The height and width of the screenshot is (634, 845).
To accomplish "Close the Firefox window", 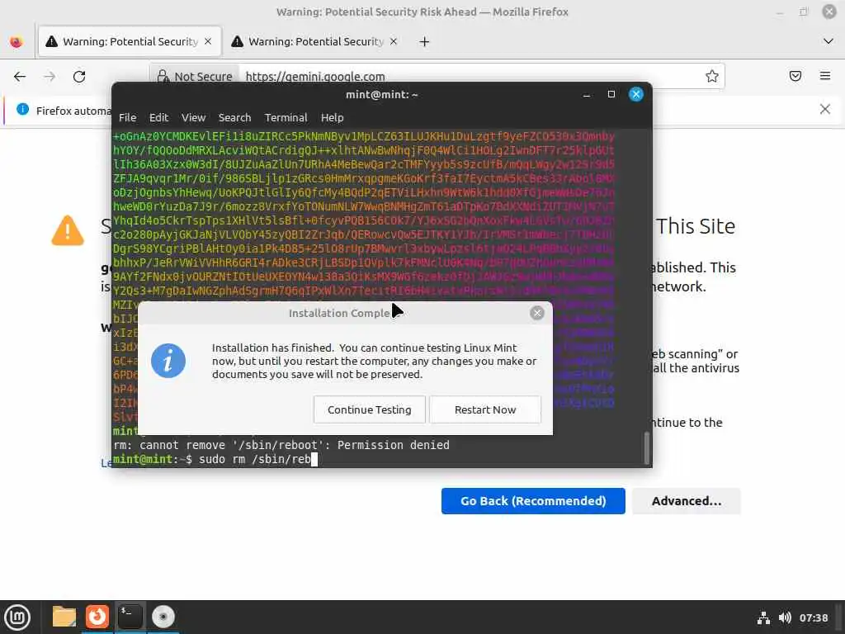I will pyautogui.click(x=828, y=12).
